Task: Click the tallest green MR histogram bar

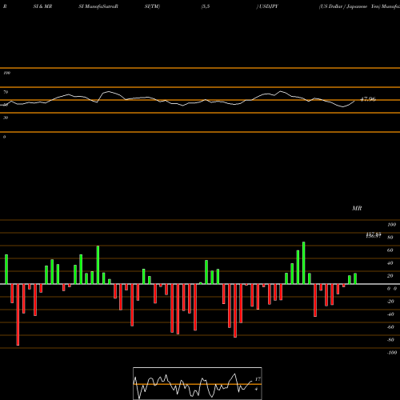Action: click(x=304, y=263)
